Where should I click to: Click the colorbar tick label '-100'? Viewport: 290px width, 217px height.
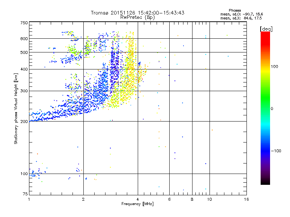[276, 151]
